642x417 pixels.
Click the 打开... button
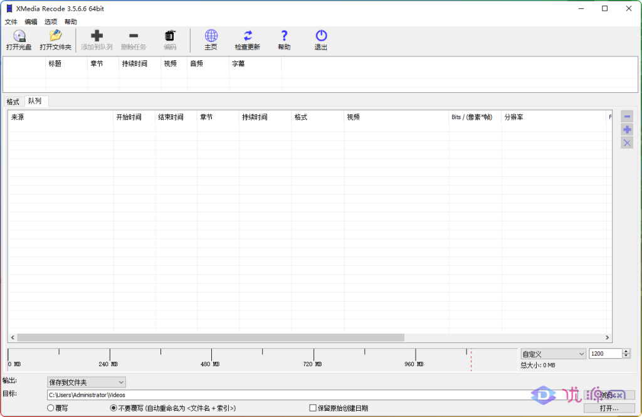609,408
